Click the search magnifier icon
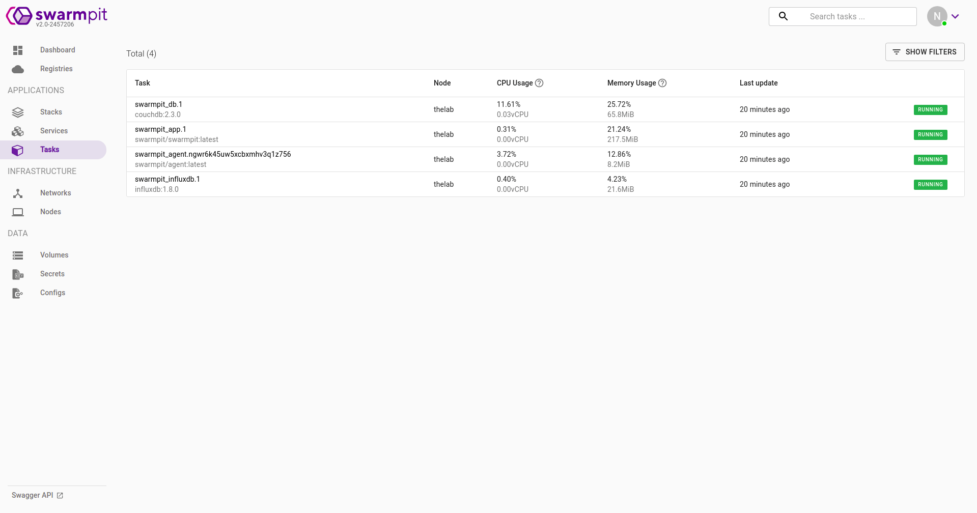 coord(784,16)
